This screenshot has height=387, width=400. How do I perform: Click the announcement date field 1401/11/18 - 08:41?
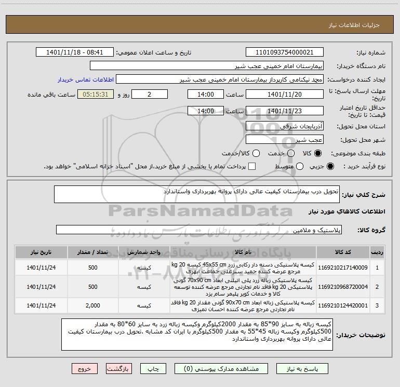pyautogui.click(x=75, y=52)
